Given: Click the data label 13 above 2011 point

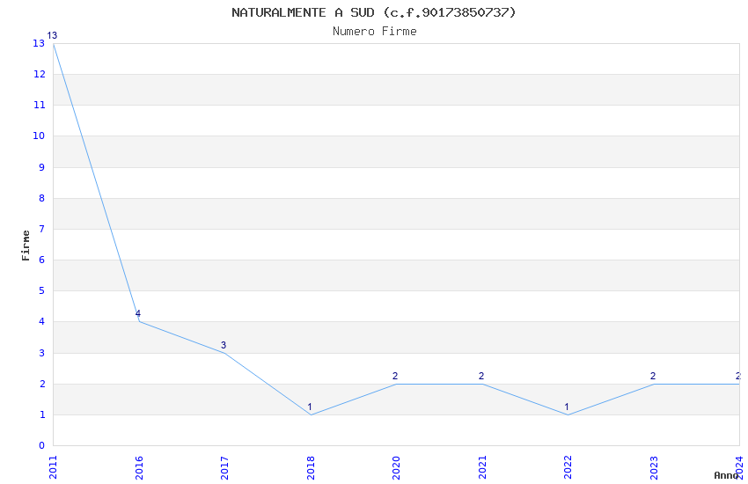Looking at the screenshot, I should pyautogui.click(x=52, y=35).
